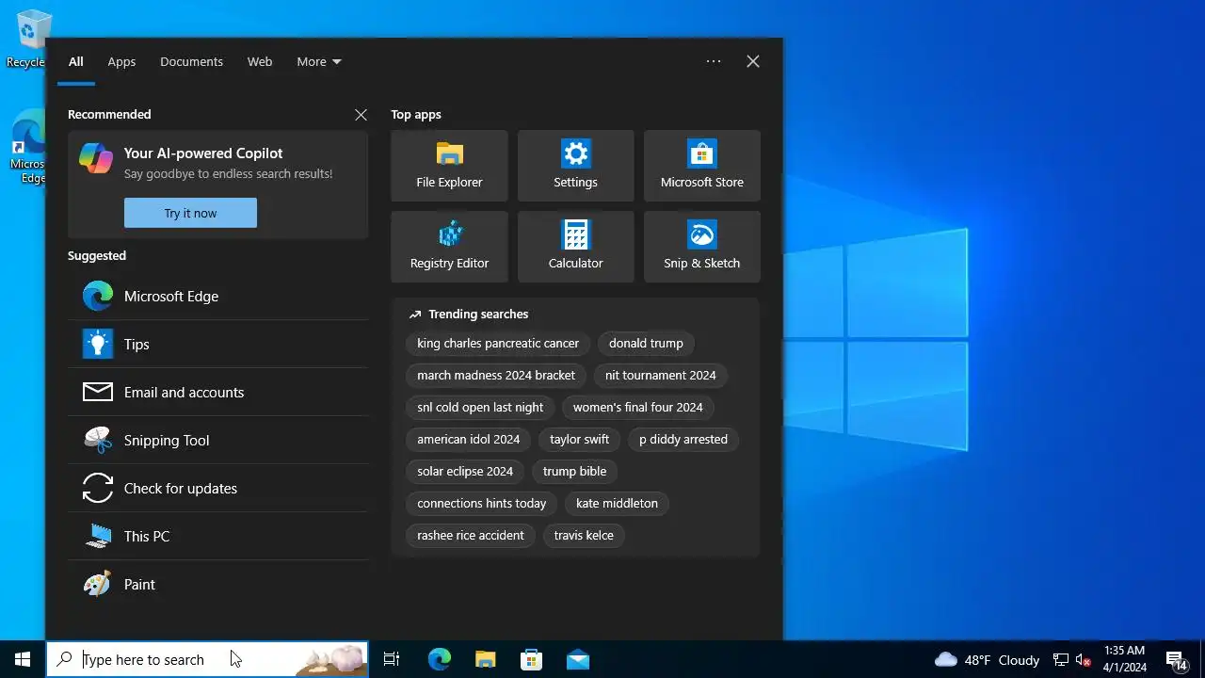The image size is (1205, 678).
Task: Search trump bible trending topic
Action: [x=575, y=471]
